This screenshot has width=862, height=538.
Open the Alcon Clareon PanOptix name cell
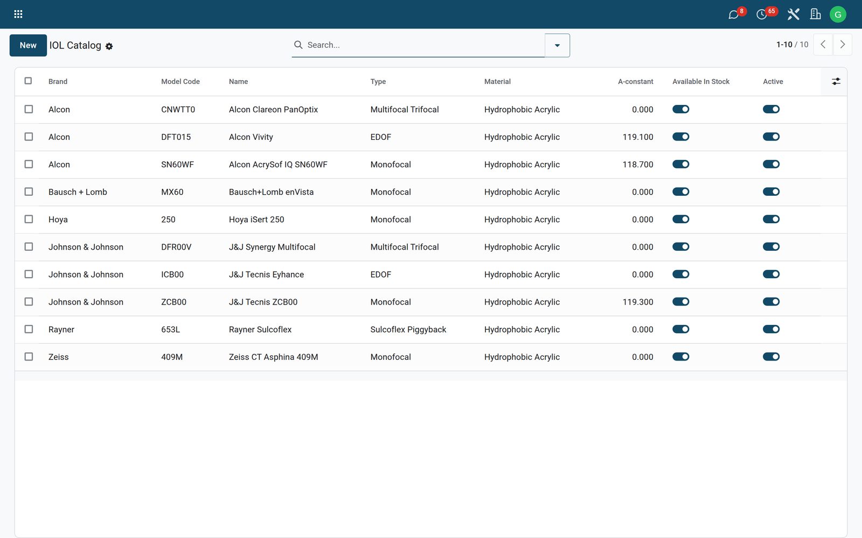273,110
